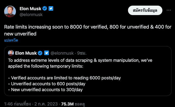Click the แปลทวีต translate link
This screenshot has height=107, width=175.
11,40
